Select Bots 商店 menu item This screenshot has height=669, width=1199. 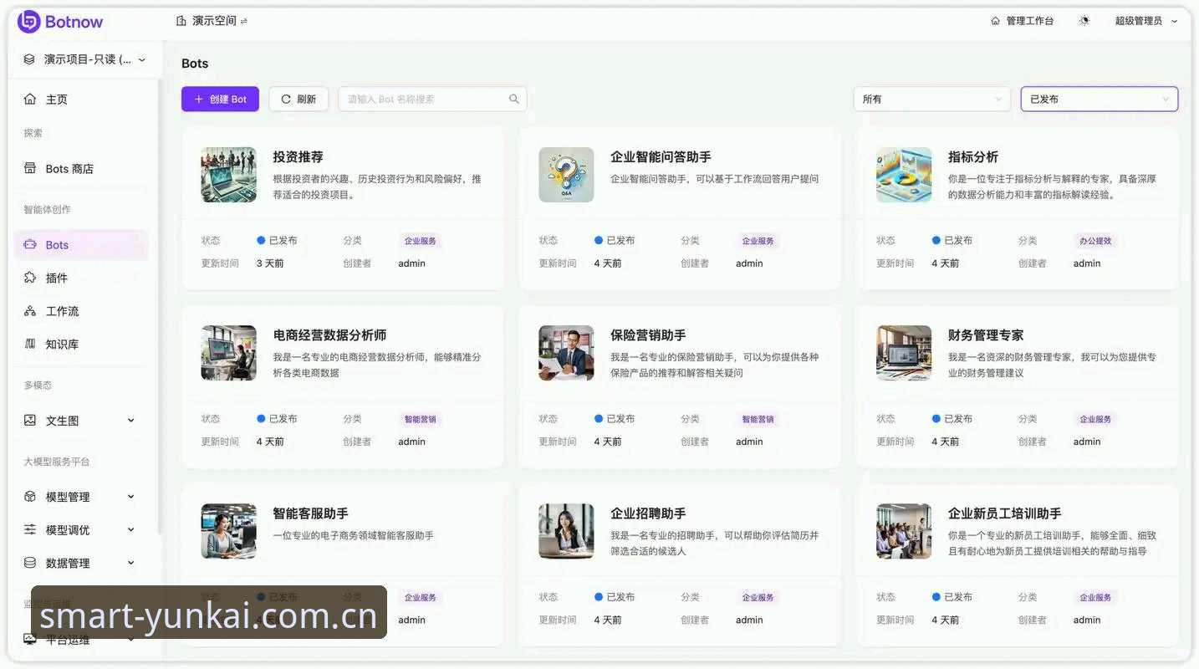pos(81,169)
